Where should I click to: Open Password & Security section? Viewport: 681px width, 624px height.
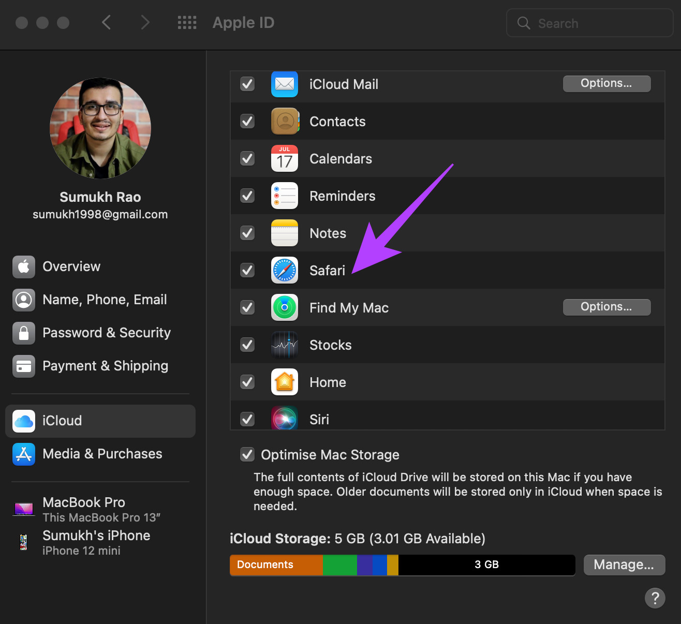coord(100,333)
